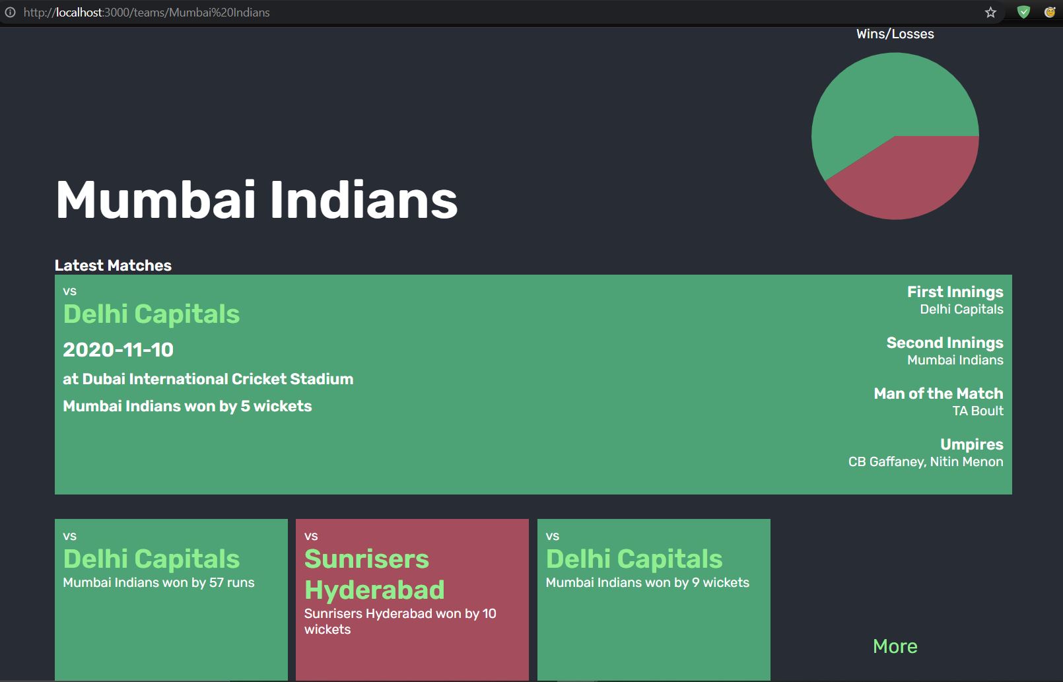Click the Man of the Match label
This screenshot has height=682, width=1063.
(938, 393)
